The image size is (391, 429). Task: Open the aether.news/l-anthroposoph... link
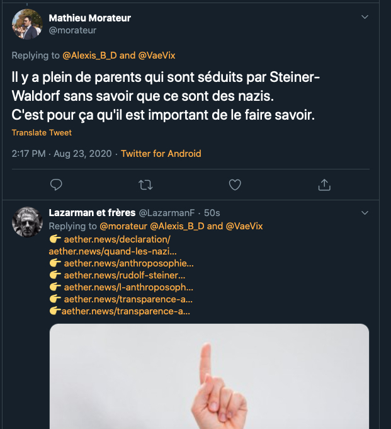(x=128, y=287)
